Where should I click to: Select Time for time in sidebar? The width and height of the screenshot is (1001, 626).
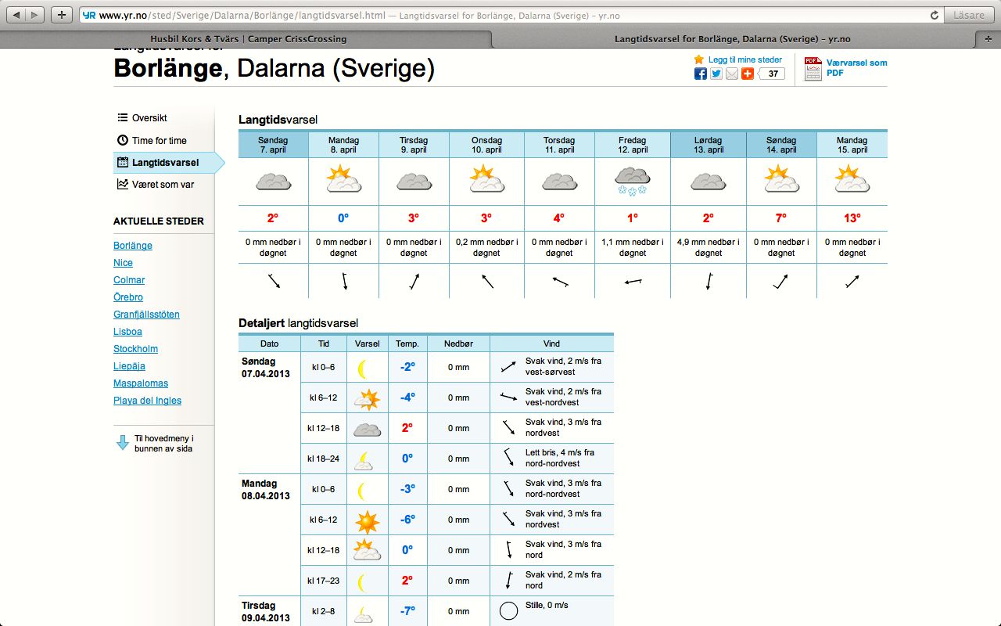159,141
